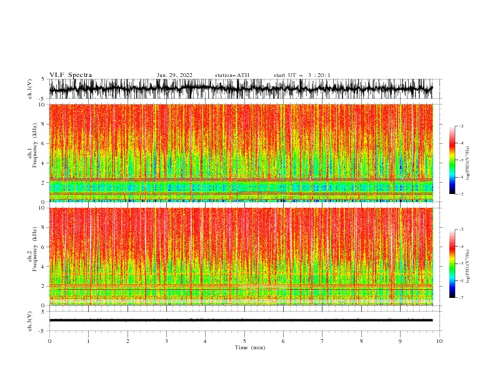The height and width of the screenshot is (383, 495).
Task: Select the log(PSD) label beside ch.2 colorbar
Action: pyautogui.click(x=467, y=267)
